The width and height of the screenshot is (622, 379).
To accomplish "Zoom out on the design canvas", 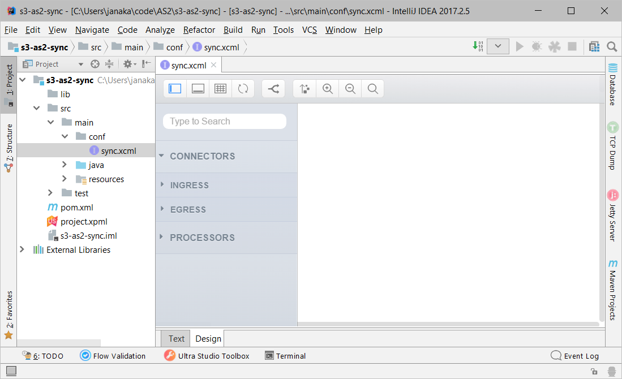I will pyautogui.click(x=350, y=88).
